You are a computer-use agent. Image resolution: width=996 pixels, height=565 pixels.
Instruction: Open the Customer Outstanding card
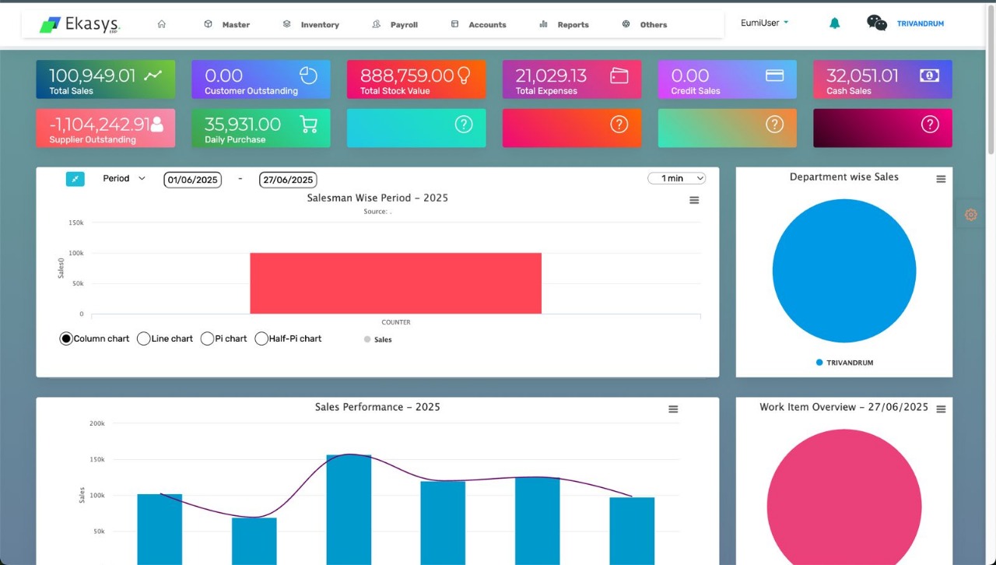coord(261,79)
